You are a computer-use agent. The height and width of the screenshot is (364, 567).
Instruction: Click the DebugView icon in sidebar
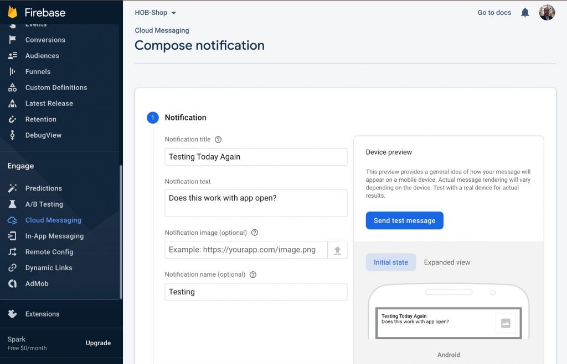tap(12, 135)
